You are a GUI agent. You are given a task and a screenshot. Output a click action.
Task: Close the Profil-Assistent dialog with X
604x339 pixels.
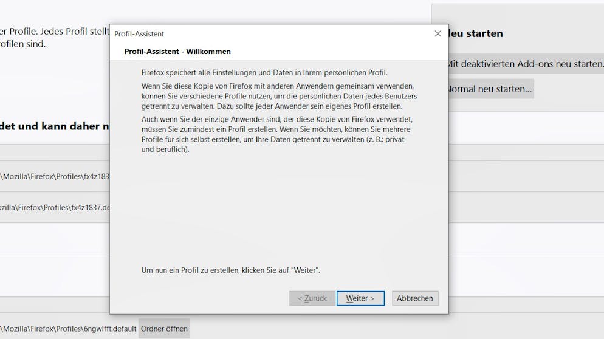click(x=438, y=33)
